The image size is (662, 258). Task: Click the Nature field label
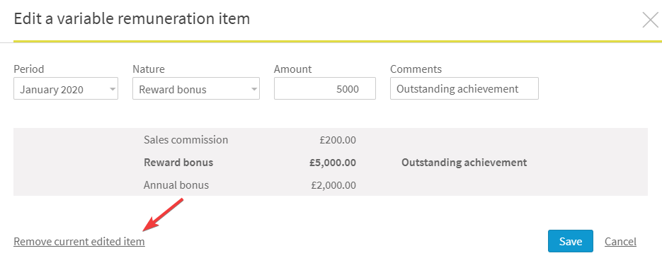(x=149, y=69)
